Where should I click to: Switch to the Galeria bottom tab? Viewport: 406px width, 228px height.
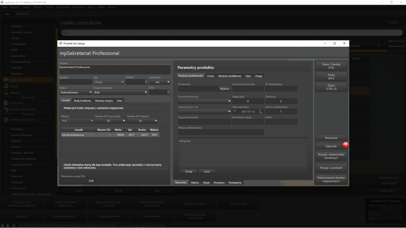tap(195, 182)
